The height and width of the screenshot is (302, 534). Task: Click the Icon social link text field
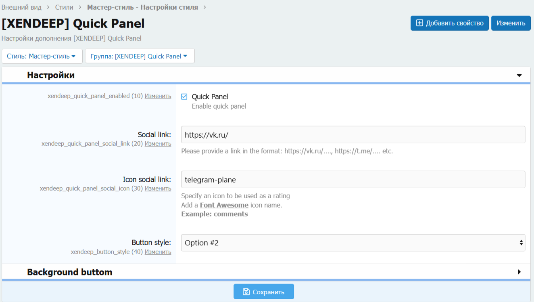[x=353, y=180]
